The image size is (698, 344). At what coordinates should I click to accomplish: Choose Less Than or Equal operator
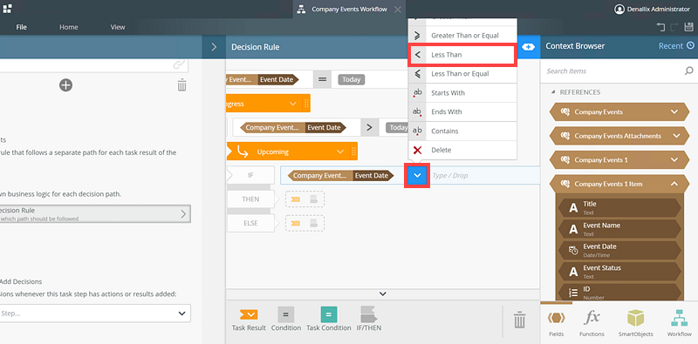[x=462, y=74]
